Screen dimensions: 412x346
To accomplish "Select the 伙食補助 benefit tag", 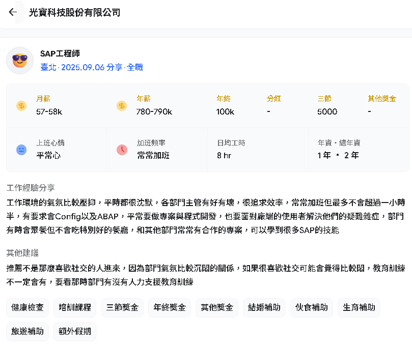I will pos(312,307).
